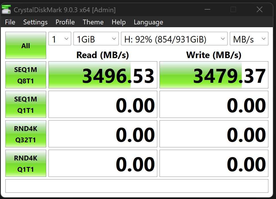This screenshot has height=199, width=276.
Task: Open the drive selector showing H: 92%
Action: (174, 39)
